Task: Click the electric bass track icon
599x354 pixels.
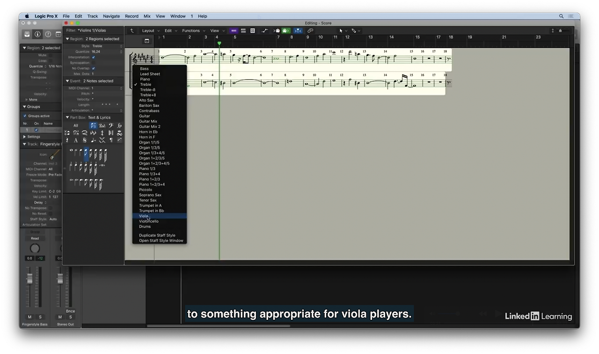Action: pos(54,155)
